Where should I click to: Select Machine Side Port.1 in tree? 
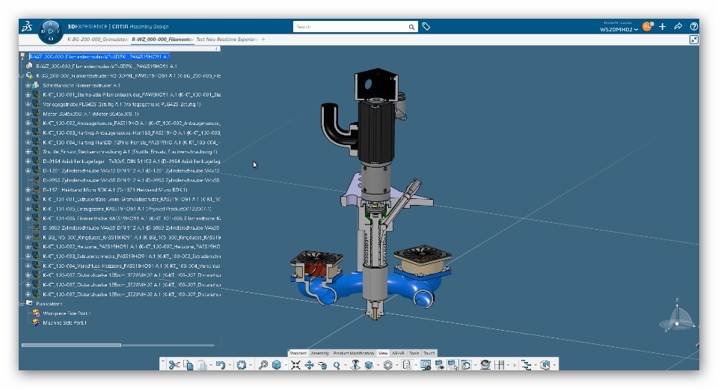click(64, 322)
